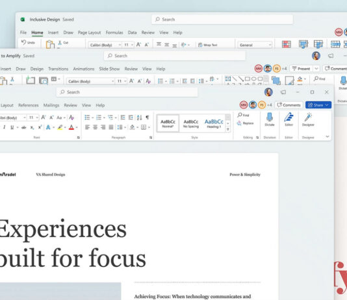Clear all formatting in Word
Screen dimensions: 347x300
[71, 118]
